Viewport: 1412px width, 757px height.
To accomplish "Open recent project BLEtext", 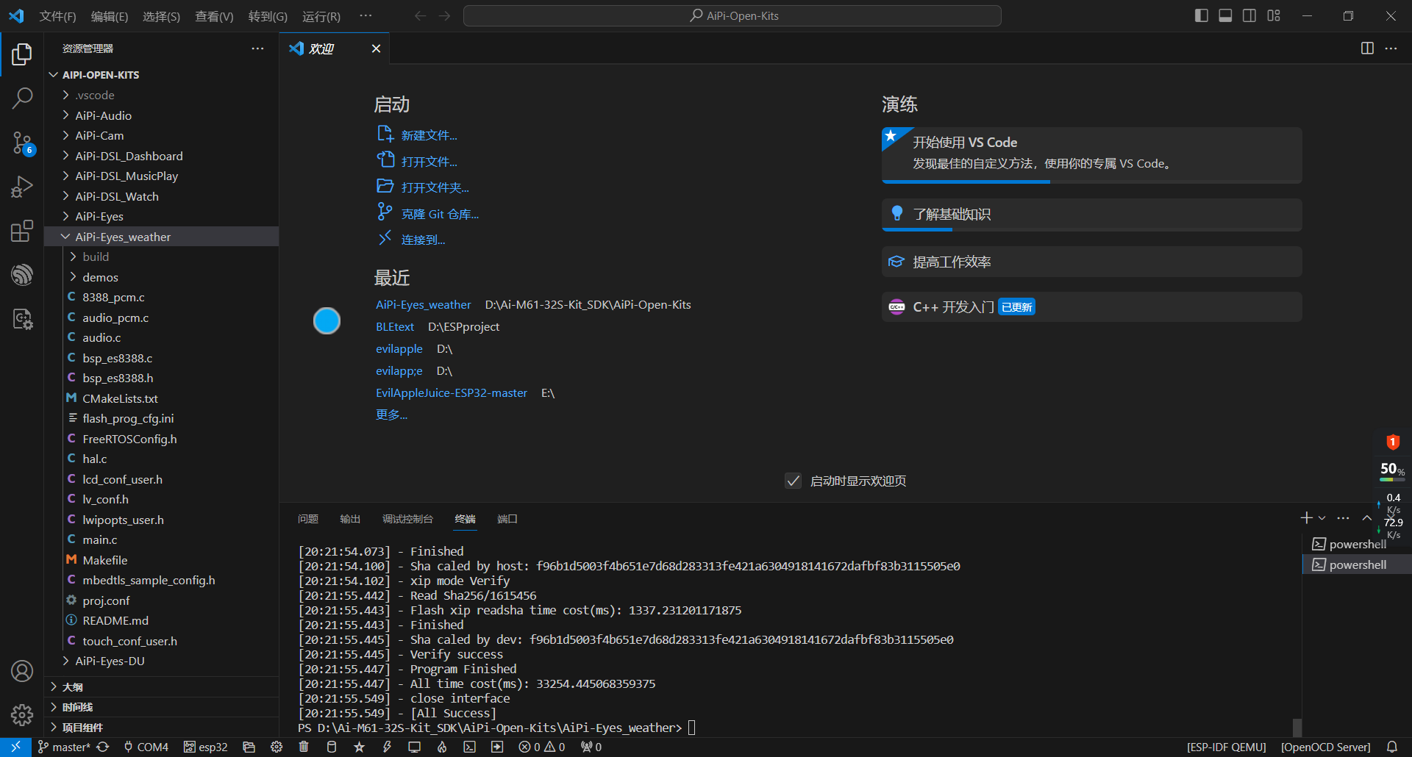I will click(395, 326).
